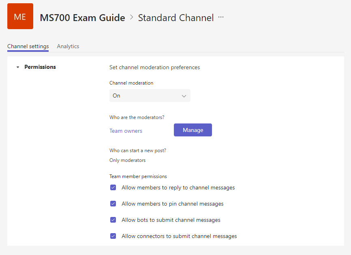Toggle Allow bots to submit messages checkbox
The height and width of the screenshot is (255, 351).
point(113,220)
